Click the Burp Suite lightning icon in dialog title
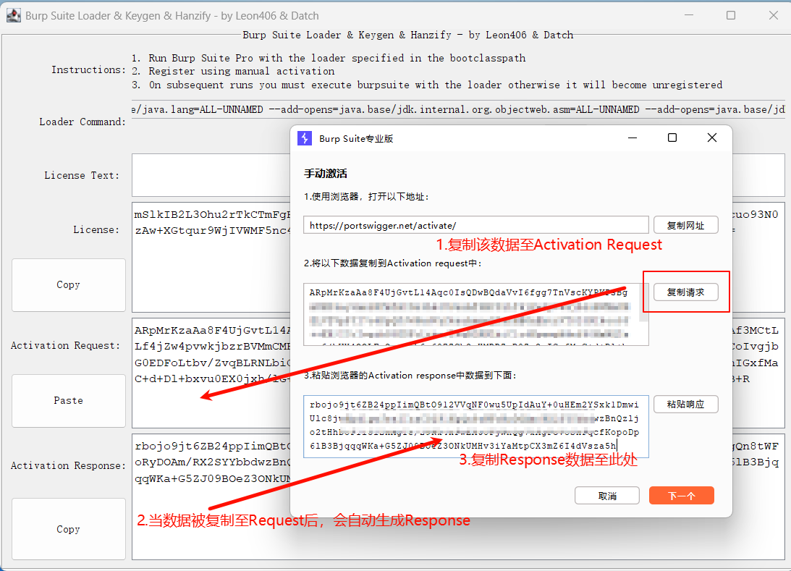This screenshot has height=571, width=791. click(305, 138)
